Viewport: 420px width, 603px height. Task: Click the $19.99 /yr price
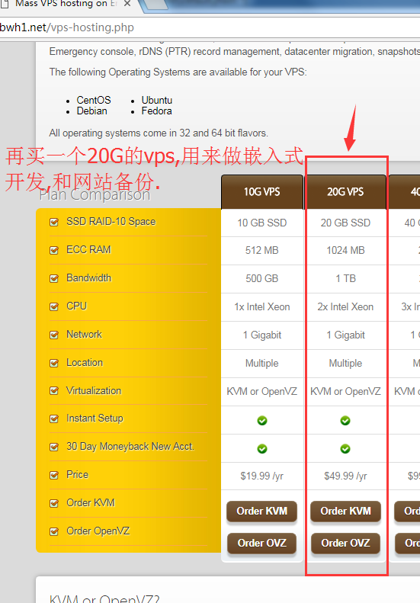coord(262,476)
